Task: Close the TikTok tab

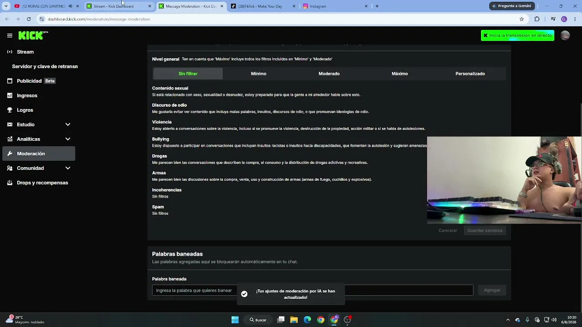Action: point(294,6)
